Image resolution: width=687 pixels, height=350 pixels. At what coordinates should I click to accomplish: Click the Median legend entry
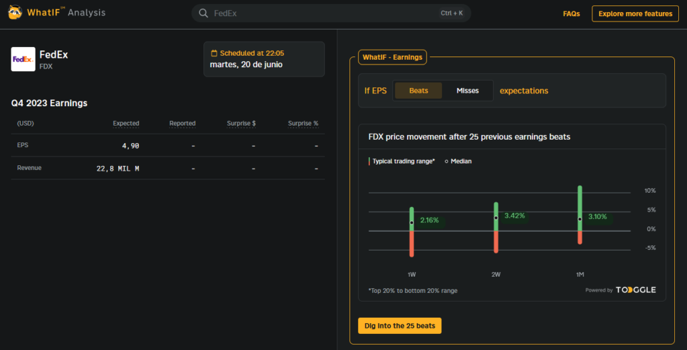tap(458, 161)
